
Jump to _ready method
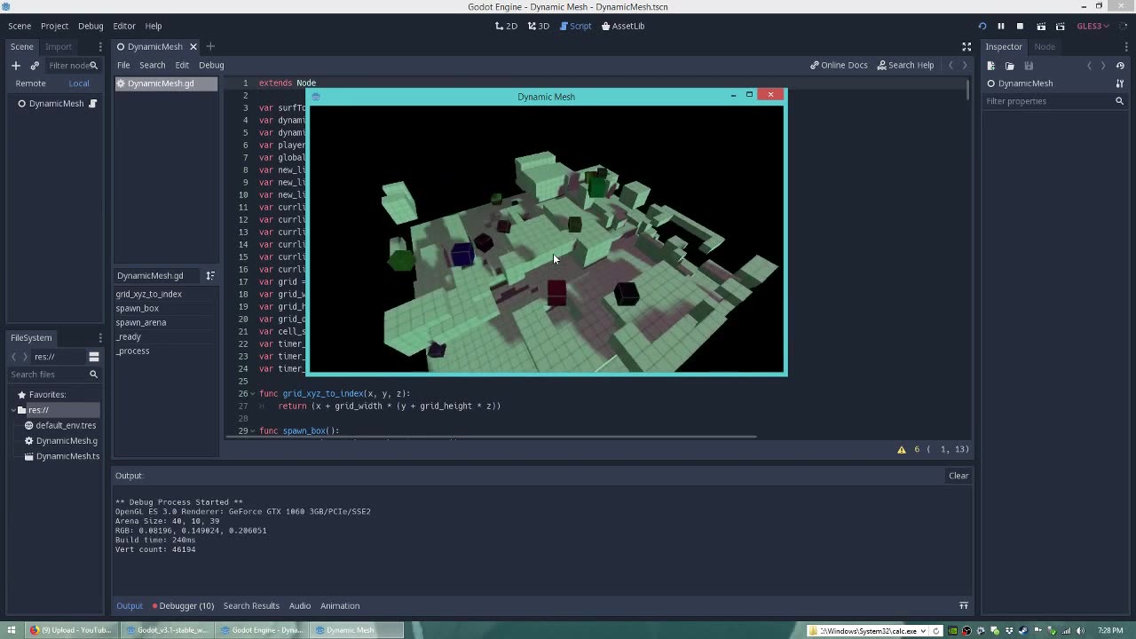pos(128,336)
